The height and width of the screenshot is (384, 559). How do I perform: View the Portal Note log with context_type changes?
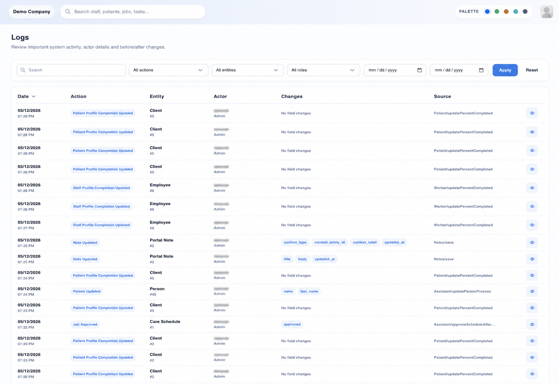(x=532, y=243)
